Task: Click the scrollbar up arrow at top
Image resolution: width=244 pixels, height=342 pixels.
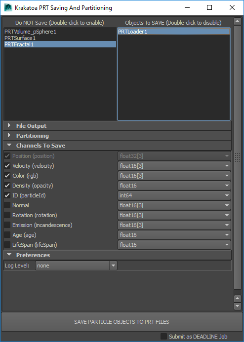Action: point(237,21)
